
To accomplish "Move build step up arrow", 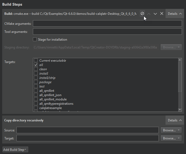I will tap(149, 13).
